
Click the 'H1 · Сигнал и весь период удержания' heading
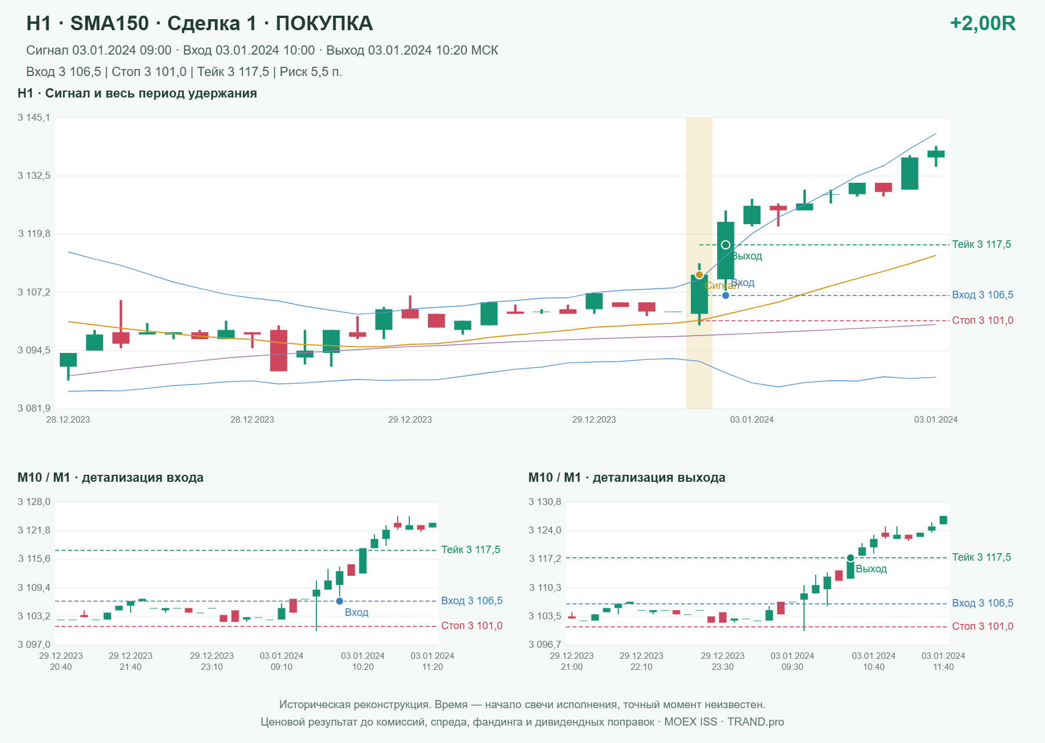137,93
